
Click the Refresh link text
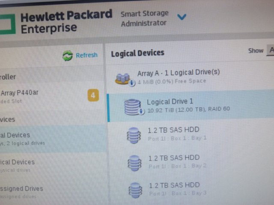point(86,55)
